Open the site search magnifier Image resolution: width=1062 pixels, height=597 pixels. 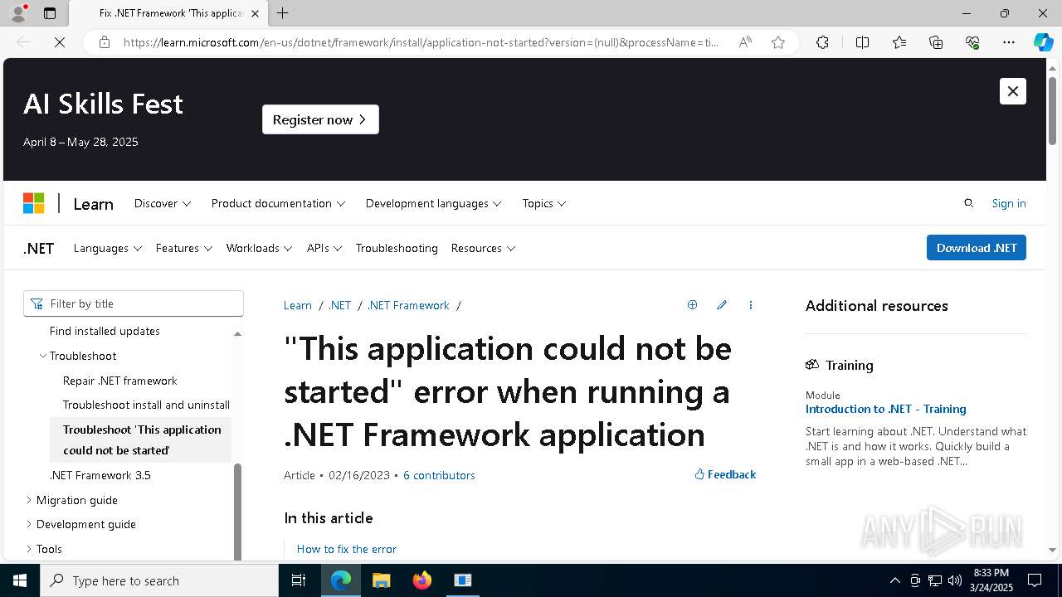coord(968,203)
